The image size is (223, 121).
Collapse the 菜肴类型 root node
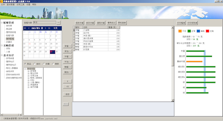(x=25, y=69)
